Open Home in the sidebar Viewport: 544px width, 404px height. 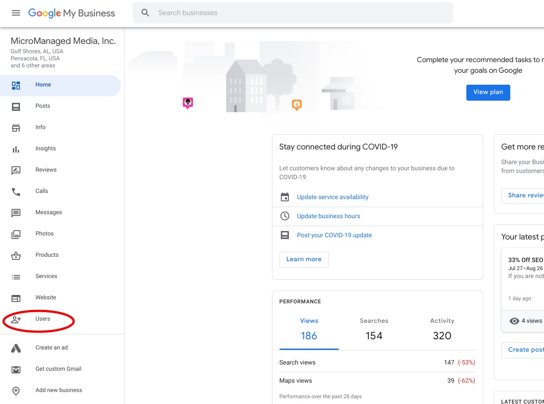pyautogui.click(x=60, y=86)
